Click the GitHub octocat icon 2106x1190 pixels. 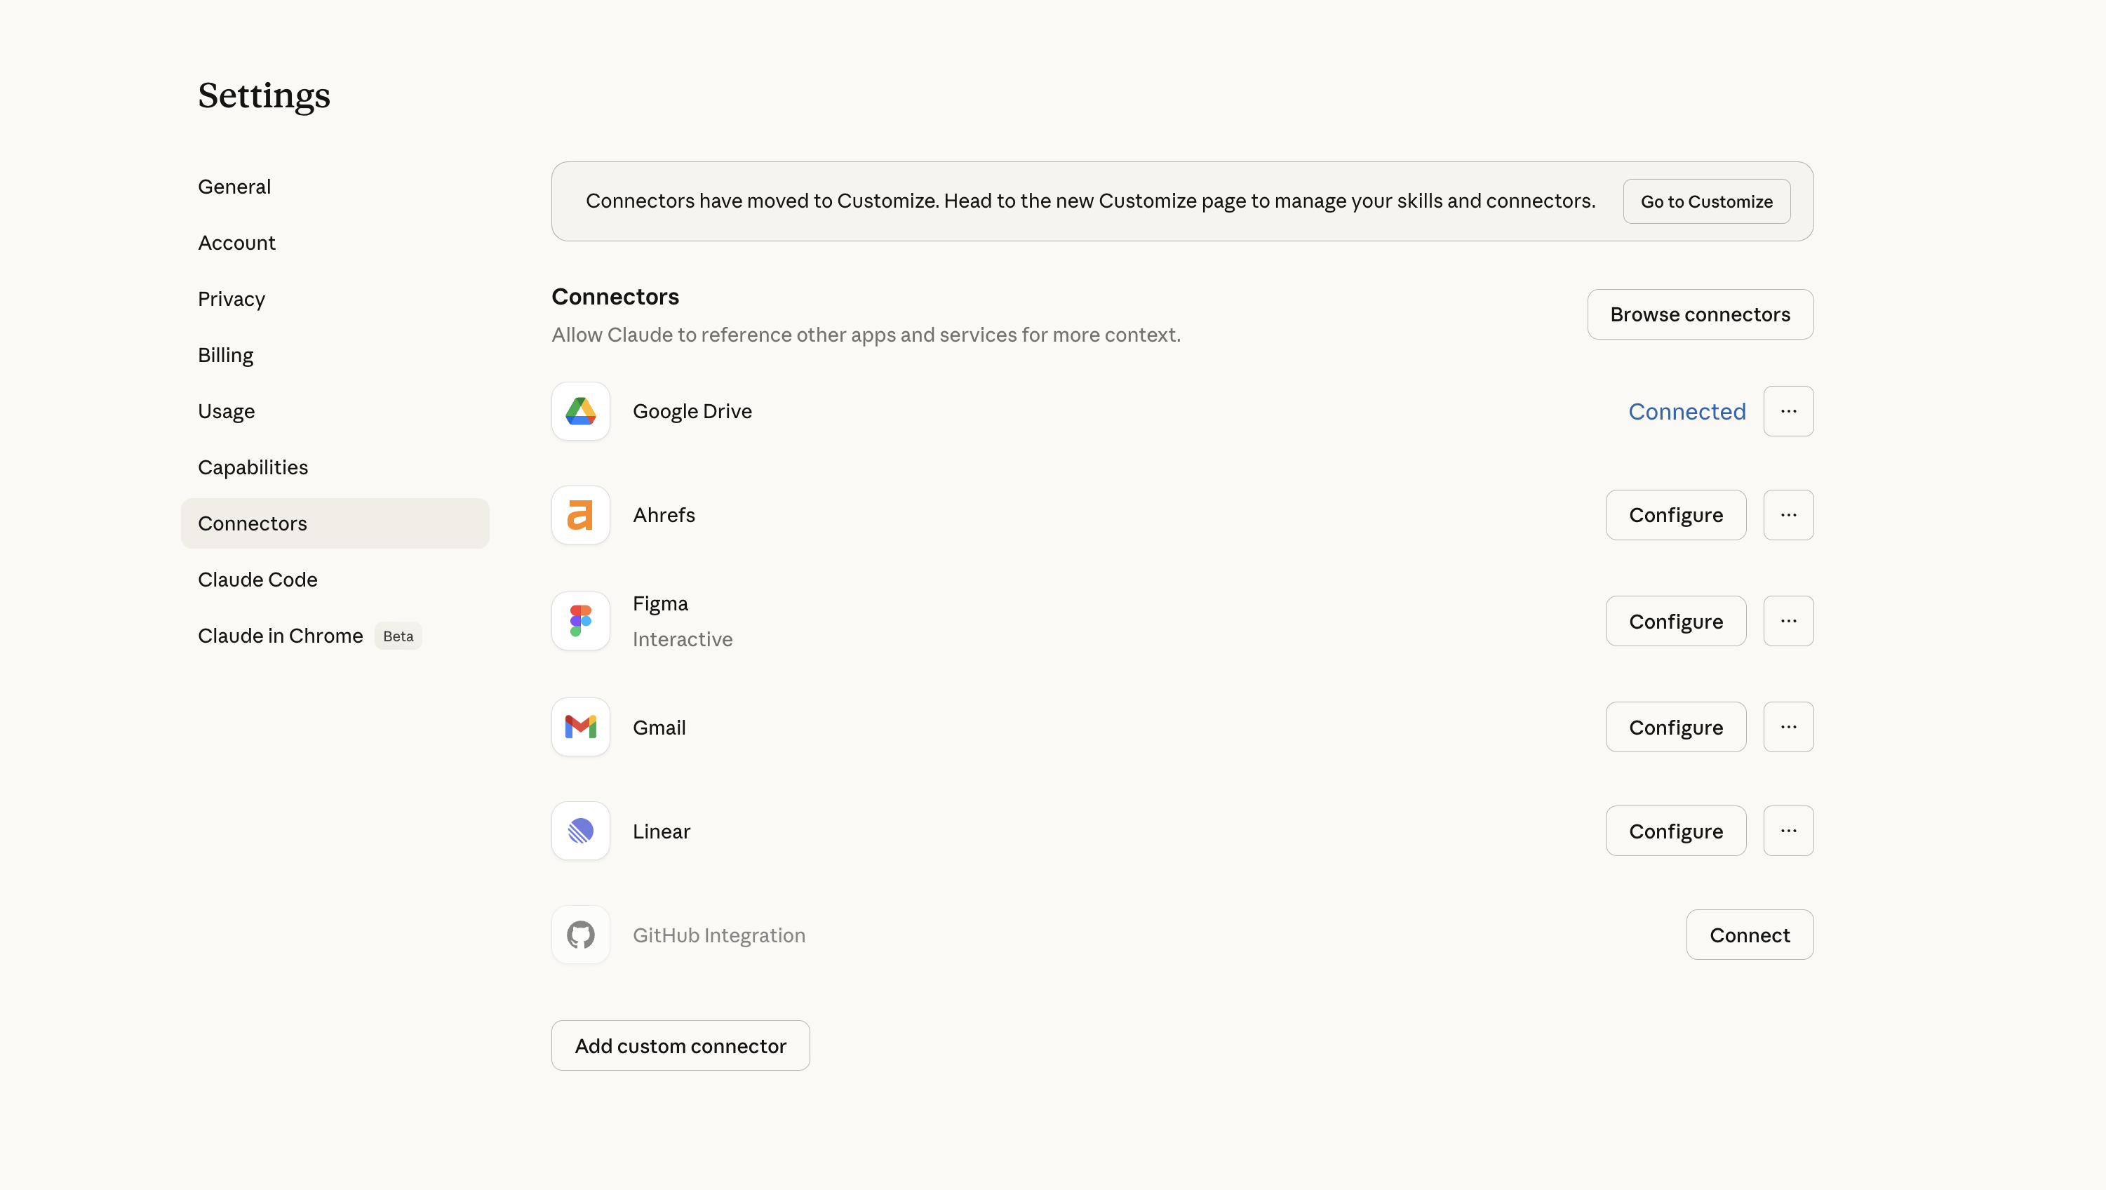(x=580, y=935)
